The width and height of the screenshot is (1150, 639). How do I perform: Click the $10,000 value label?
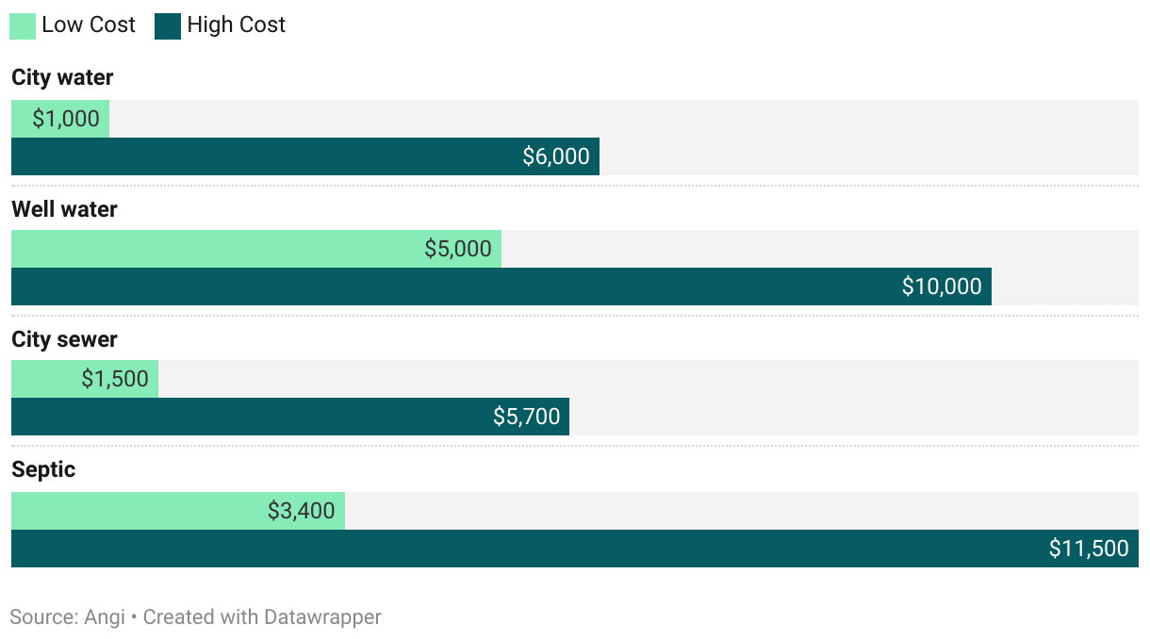(941, 287)
